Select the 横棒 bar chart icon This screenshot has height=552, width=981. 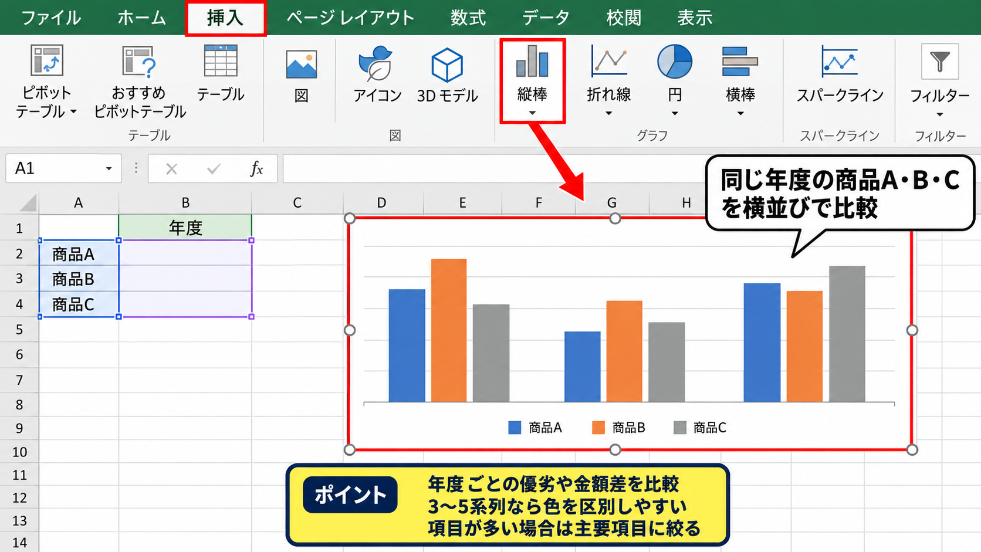point(740,62)
